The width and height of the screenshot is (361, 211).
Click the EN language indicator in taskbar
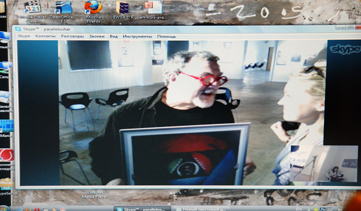pyautogui.click(x=298, y=209)
